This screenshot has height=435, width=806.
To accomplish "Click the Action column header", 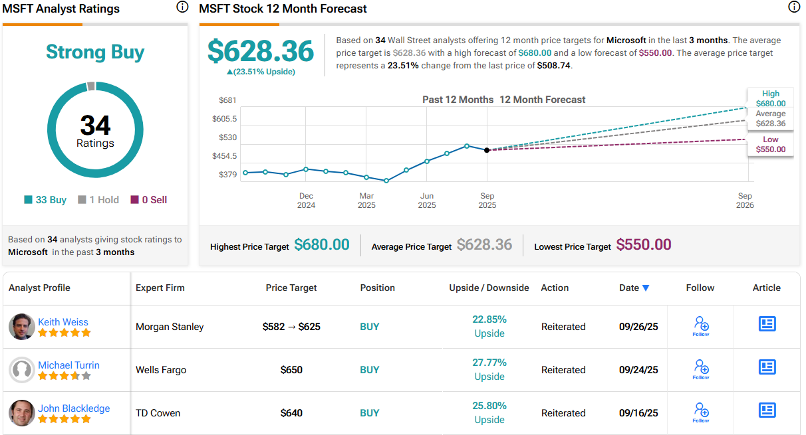I will point(555,288).
